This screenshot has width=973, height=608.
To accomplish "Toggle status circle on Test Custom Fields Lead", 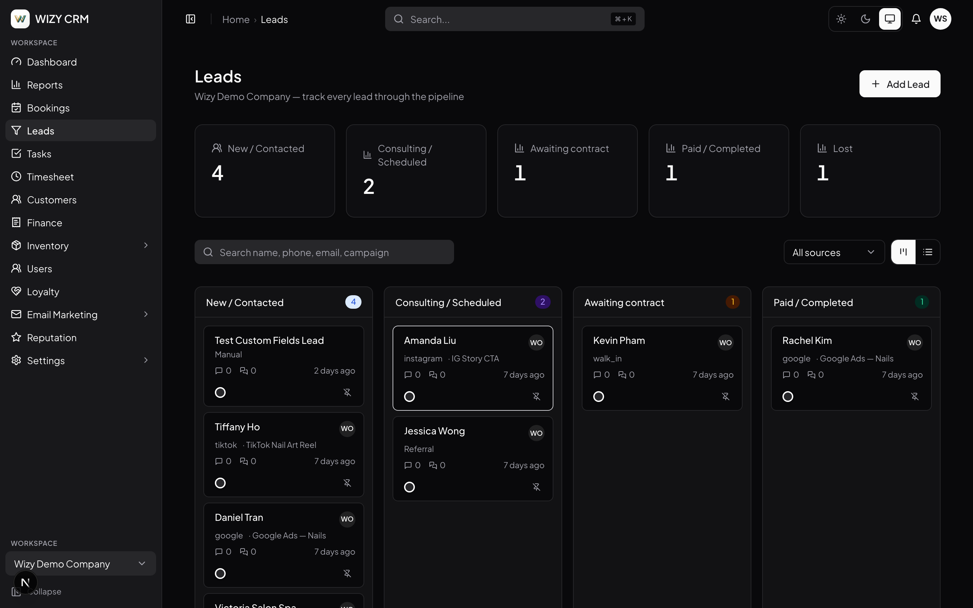I will click(220, 392).
